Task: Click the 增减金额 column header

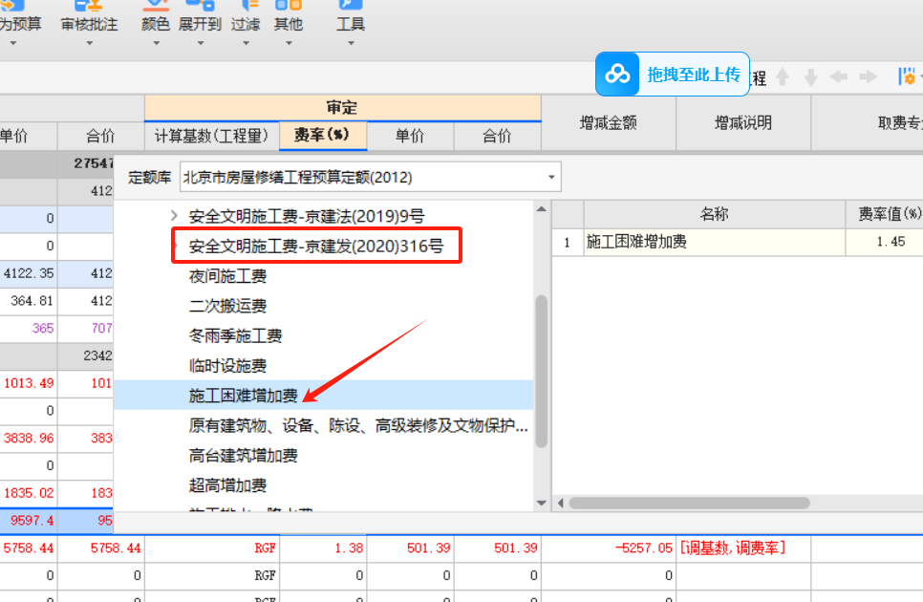Action: tap(609, 122)
